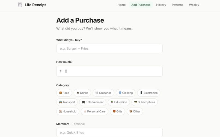This screenshot has height=137, width=220.
Task: Select the Electronics category chip
Action: point(149,93)
